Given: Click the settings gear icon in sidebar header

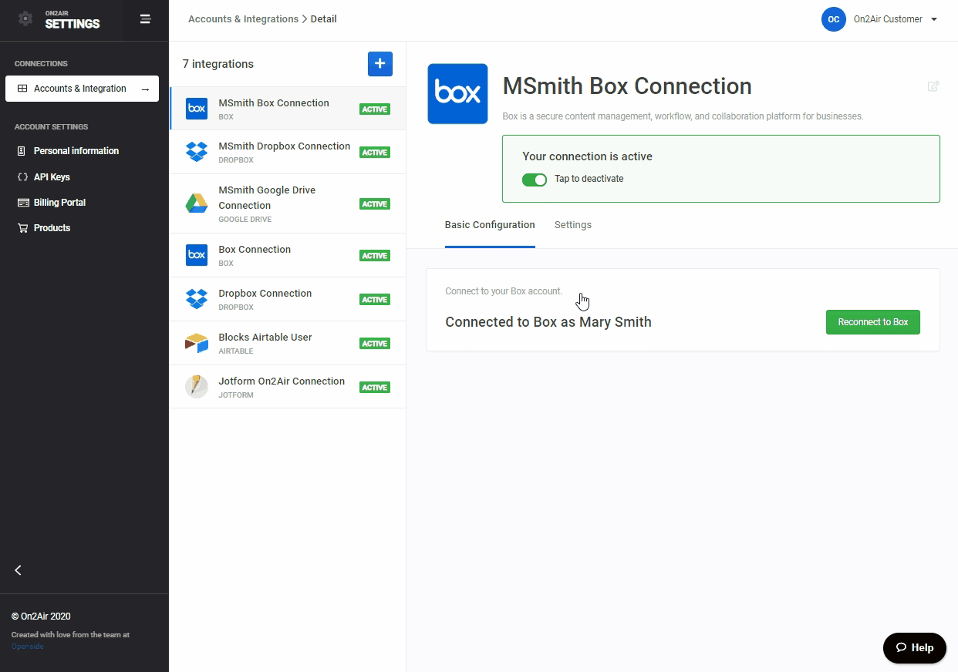Looking at the screenshot, I should (x=25, y=19).
